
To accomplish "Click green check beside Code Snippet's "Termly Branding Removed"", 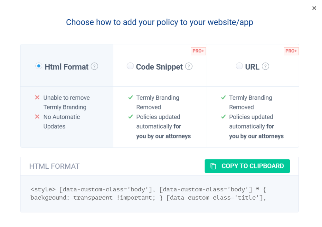I will (130, 98).
